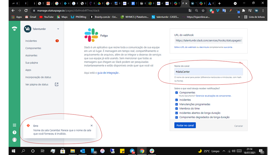
Task: Go back with the browser back arrow
Action: point(13,10)
